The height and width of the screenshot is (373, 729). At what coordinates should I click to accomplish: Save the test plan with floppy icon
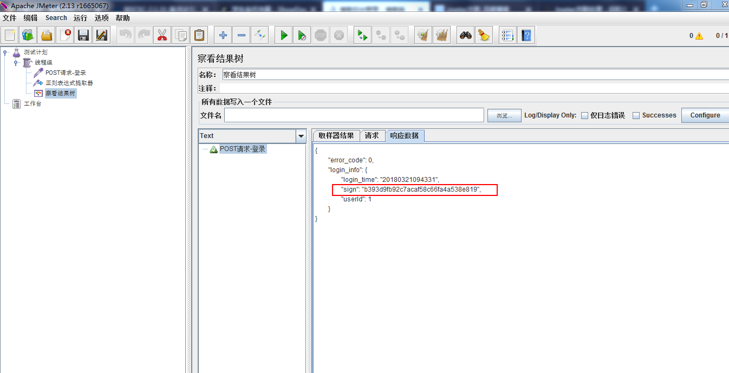(x=83, y=36)
